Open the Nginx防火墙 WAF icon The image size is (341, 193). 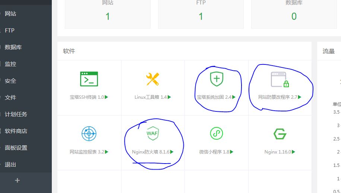tap(153, 133)
